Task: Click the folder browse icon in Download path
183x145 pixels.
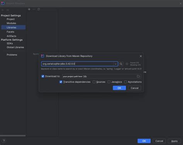Action: [138, 76]
